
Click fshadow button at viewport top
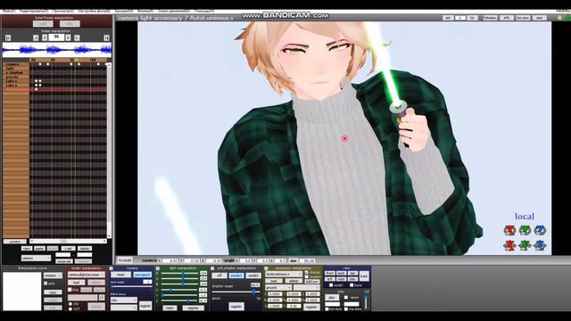[x=490, y=18]
